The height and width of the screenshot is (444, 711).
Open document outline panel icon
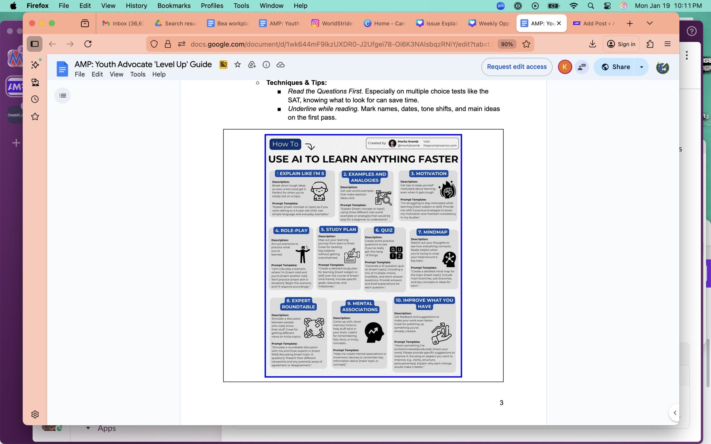click(x=62, y=96)
